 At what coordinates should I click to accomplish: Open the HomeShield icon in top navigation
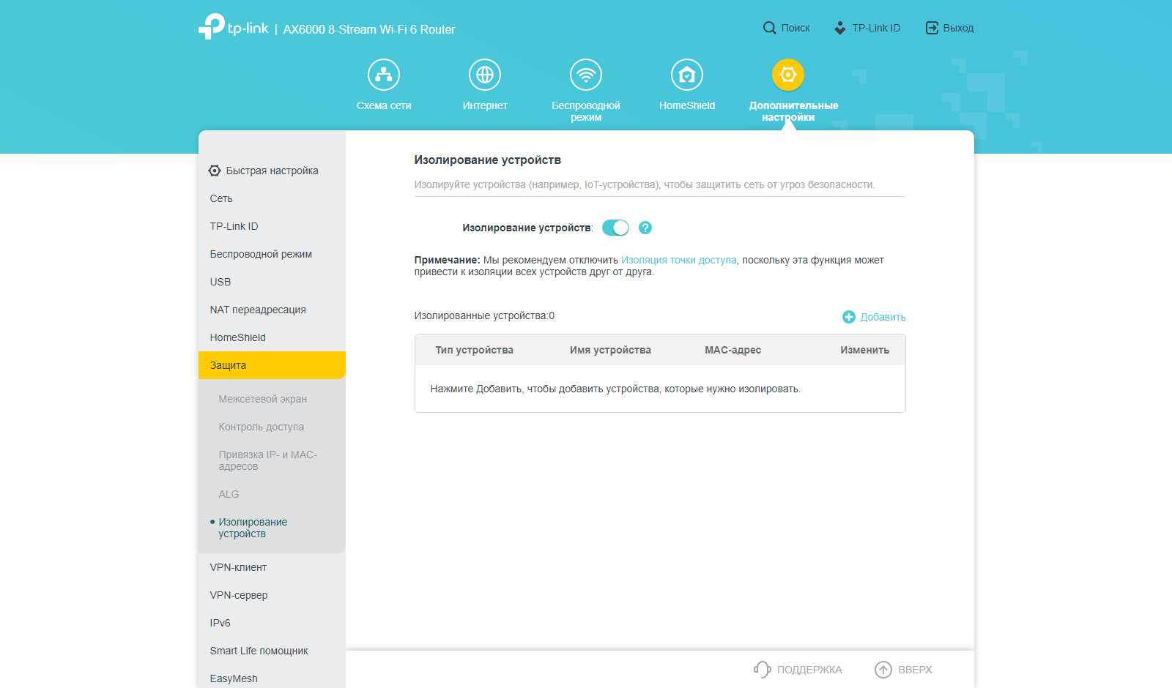click(x=687, y=75)
